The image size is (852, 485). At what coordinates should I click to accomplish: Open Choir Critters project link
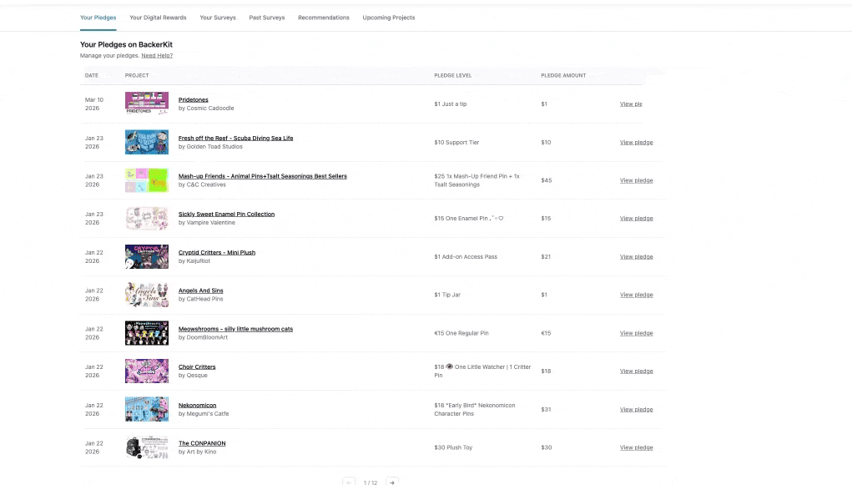click(x=197, y=367)
